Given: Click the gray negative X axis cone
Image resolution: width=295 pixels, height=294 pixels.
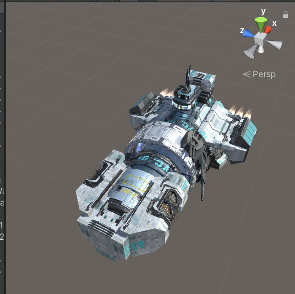Looking at the screenshot, I should click(x=251, y=52).
